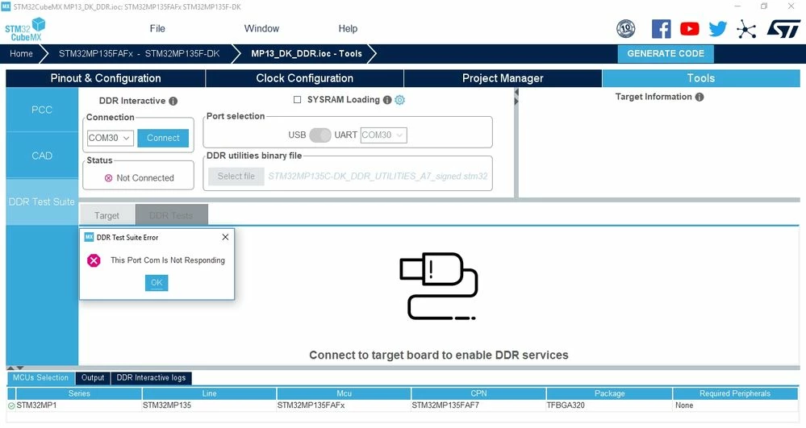Screen dimensions: 806x428
Task: Click the 10-year anniversary badge icon
Action: point(625,29)
